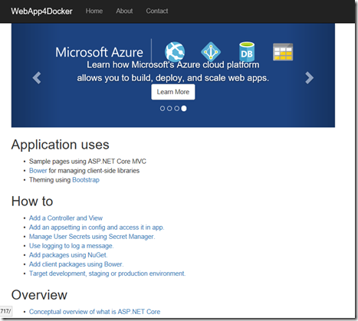Select second carousel indicator dot

coord(169,109)
